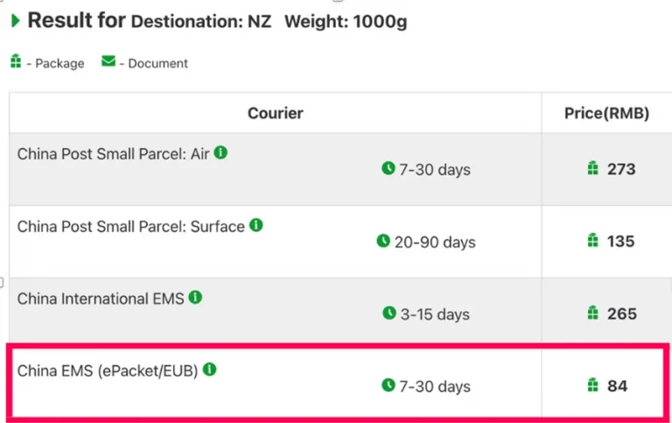The image size is (672, 423).
Task: Select China International EMS courier name
Action: coord(101,299)
